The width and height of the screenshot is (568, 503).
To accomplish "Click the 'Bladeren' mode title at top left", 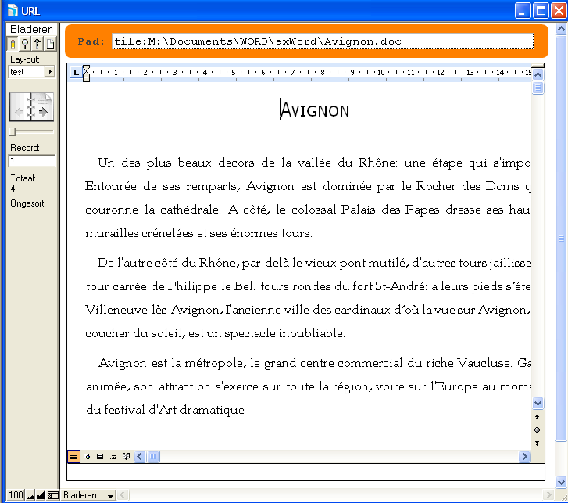I will click(31, 30).
